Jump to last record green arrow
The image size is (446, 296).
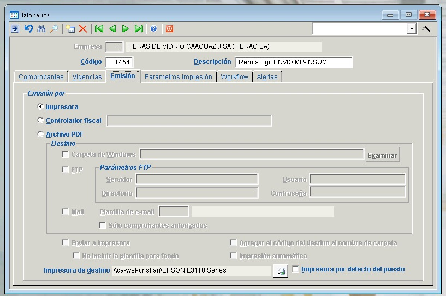139,29
